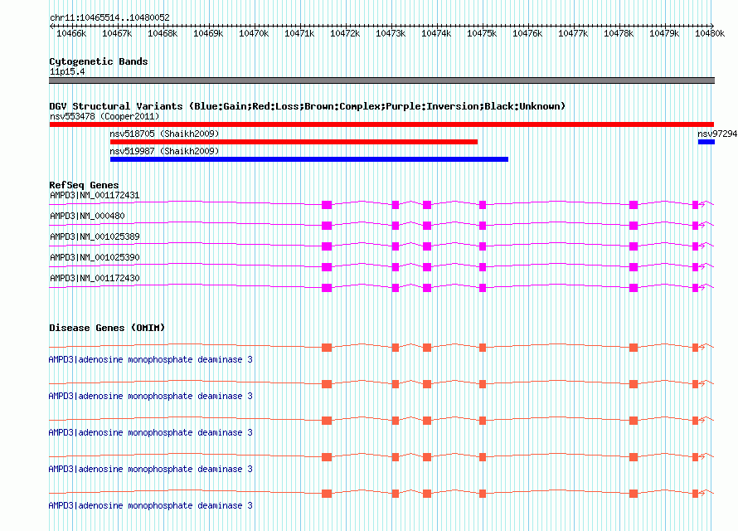Click the Cytogenetic Bands track title
This screenshot has height=531, width=738.
99,61
